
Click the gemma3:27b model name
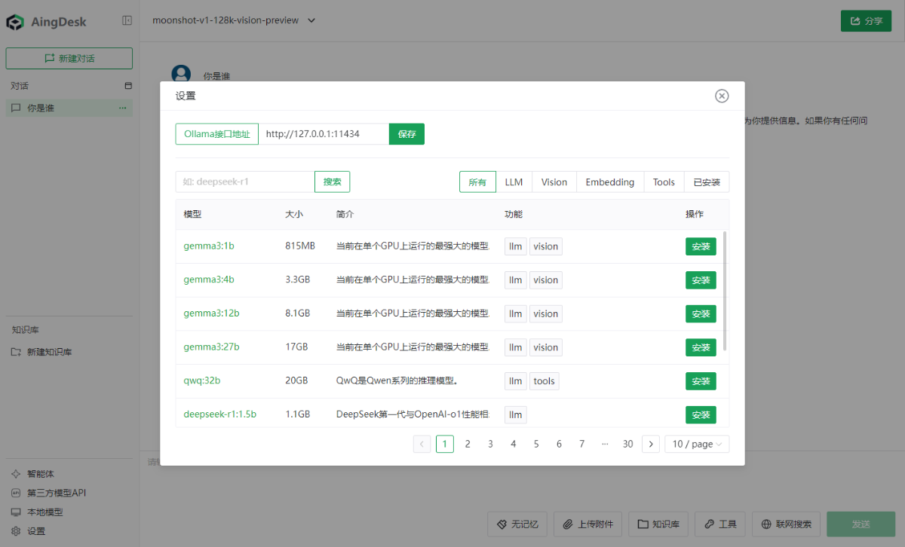tap(211, 347)
